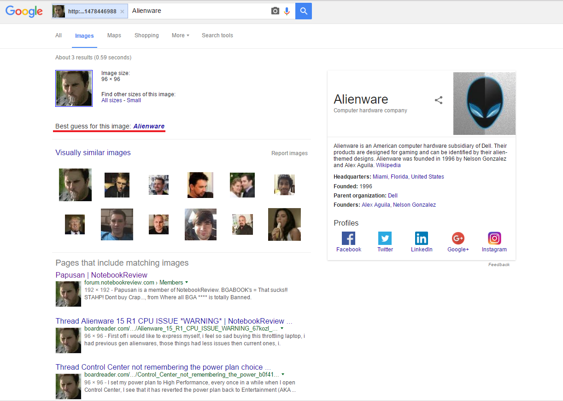The height and width of the screenshot is (401, 563).
Task: Open Search tools options
Action: coord(217,35)
